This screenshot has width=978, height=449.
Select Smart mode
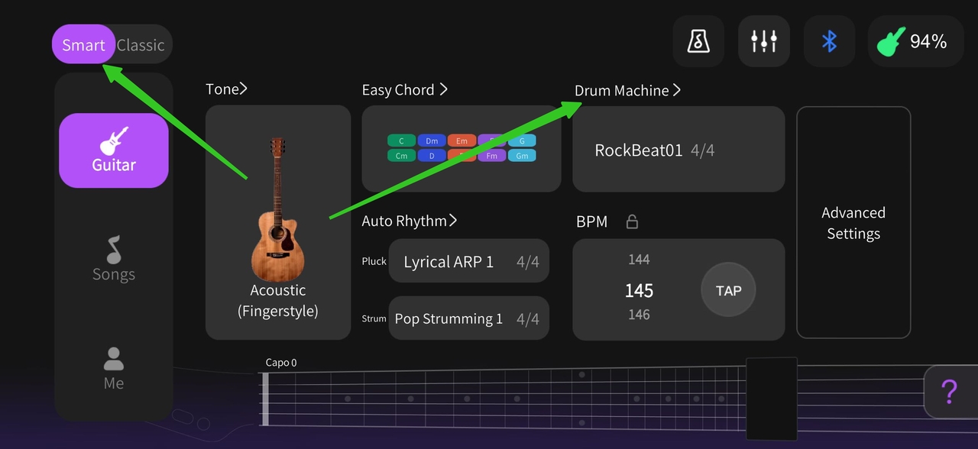coord(83,44)
